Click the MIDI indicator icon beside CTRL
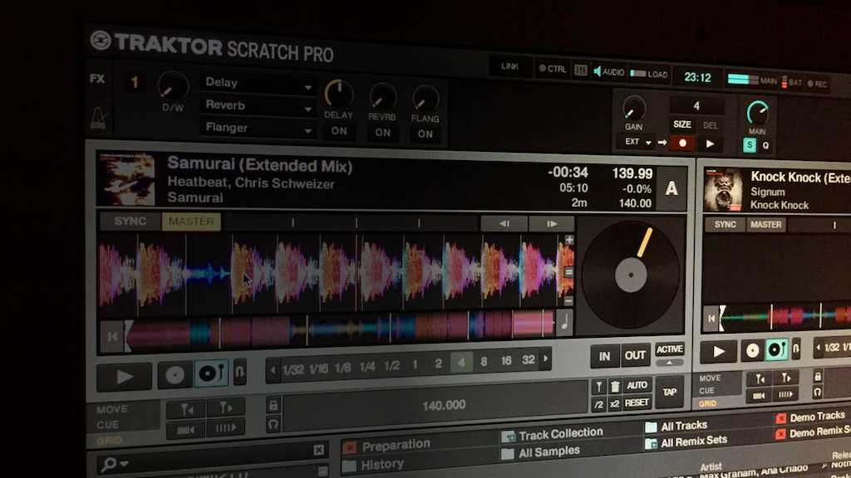Viewport: 851px width, 478px height. 580,70
